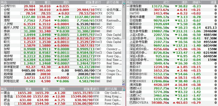The height and width of the screenshot is (106, 218).
Task: Click the forex list scroll-up arrow
Action: click(124, 6)
